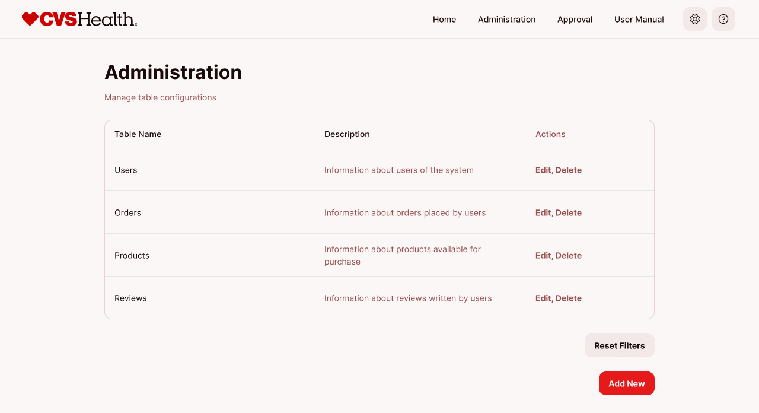The width and height of the screenshot is (759, 413).
Task: Open the settings gear icon
Action: pyautogui.click(x=695, y=19)
